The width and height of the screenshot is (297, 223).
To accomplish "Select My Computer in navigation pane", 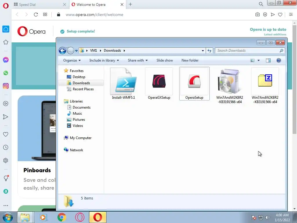I will [x=81, y=138].
